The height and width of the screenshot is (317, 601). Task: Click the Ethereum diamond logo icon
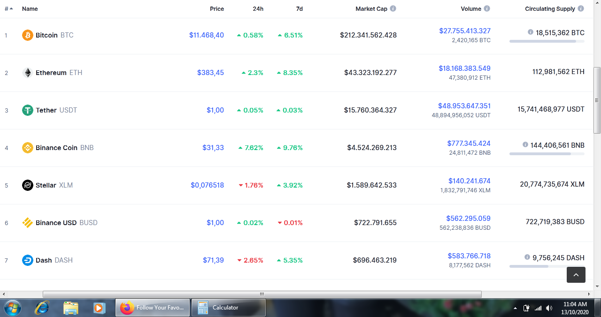tap(28, 73)
